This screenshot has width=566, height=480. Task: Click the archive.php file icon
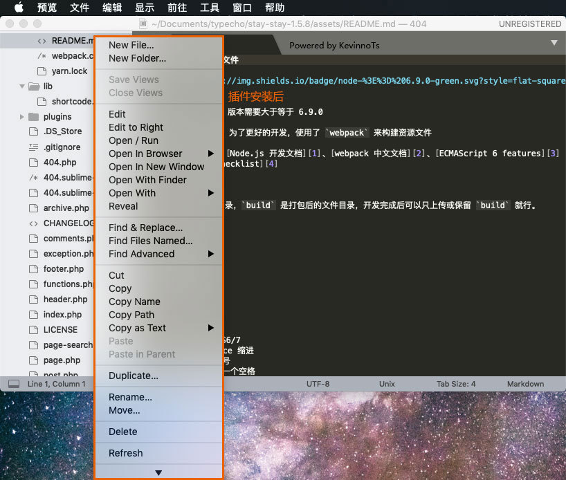click(x=34, y=208)
